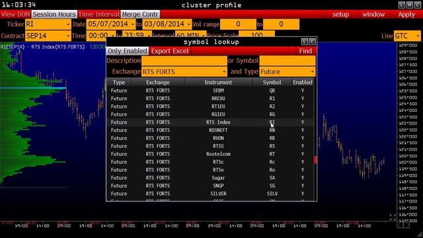Image resolution: width=423 pixels, height=238 pixels.
Task: Open the Line dropdown showing GTC
Action: pyautogui.click(x=407, y=36)
